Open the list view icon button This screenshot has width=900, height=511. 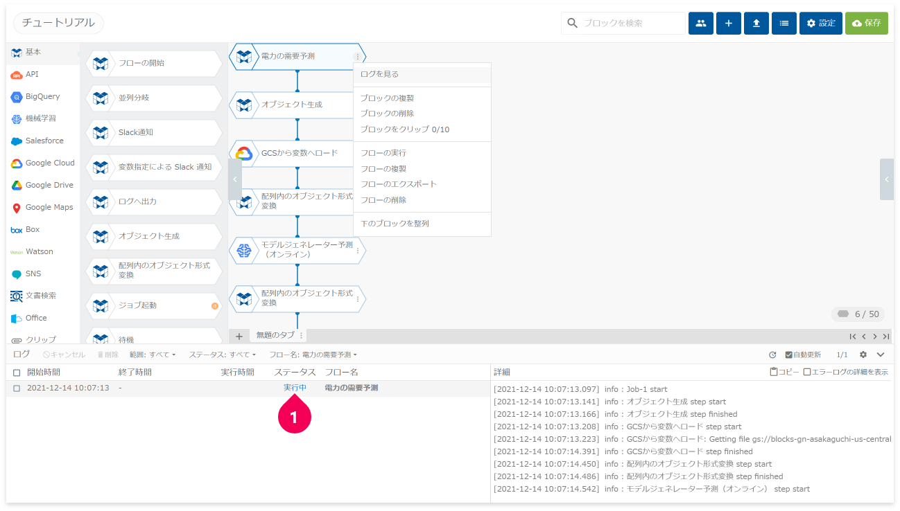784,23
